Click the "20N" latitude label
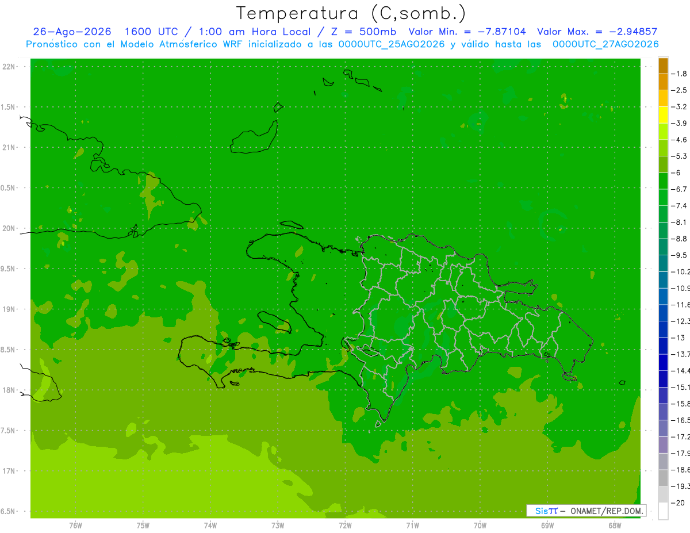The width and height of the screenshot is (690, 533). [9, 229]
